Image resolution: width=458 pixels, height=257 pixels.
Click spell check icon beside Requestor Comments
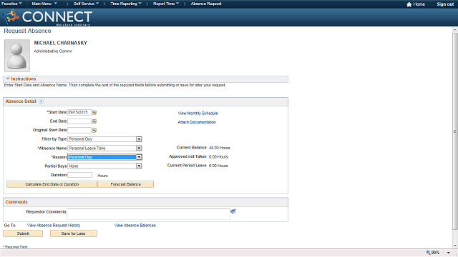[x=233, y=211]
